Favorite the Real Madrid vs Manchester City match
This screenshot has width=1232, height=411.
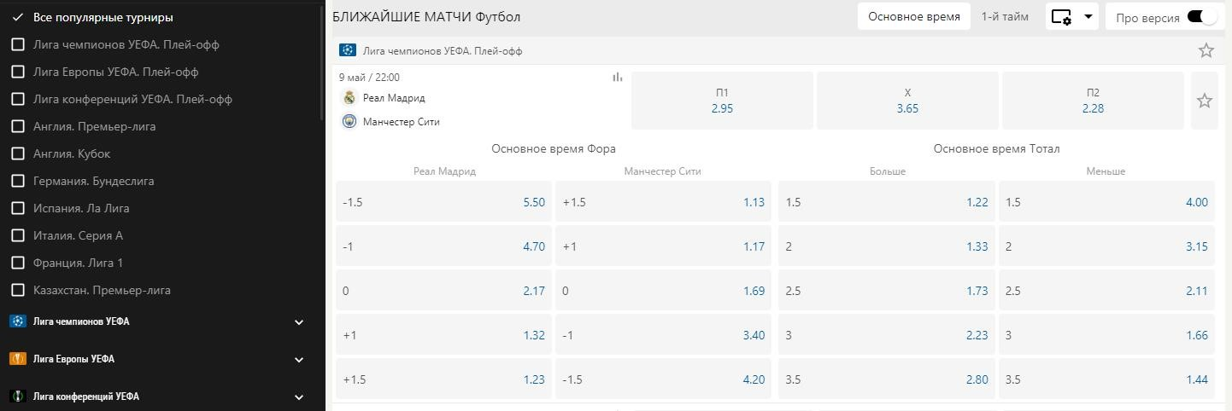(x=1204, y=101)
